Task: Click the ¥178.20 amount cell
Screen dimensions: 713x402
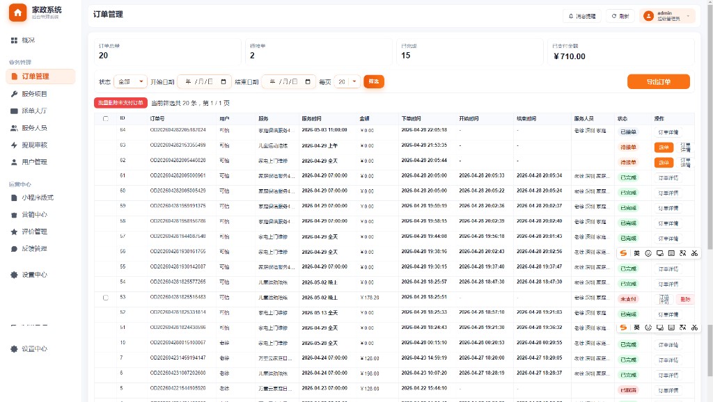Action: [x=369, y=298]
